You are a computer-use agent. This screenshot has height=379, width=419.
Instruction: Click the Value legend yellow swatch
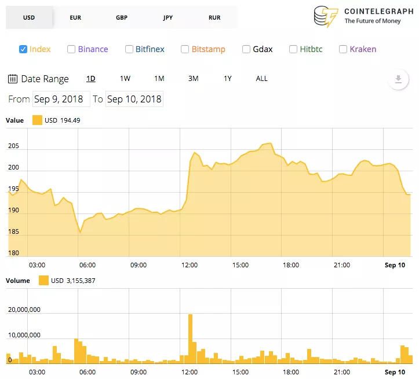coord(37,120)
